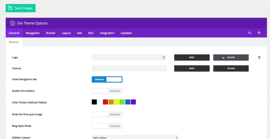
Task: Click Upload button for Favicon
Action: [231, 68]
